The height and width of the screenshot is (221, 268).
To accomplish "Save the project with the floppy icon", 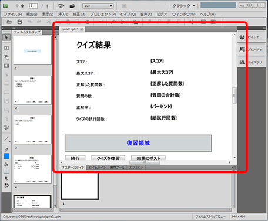I will [x=19, y=22].
